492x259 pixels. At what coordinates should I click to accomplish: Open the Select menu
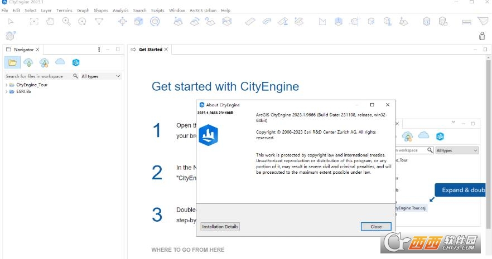coord(31,11)
